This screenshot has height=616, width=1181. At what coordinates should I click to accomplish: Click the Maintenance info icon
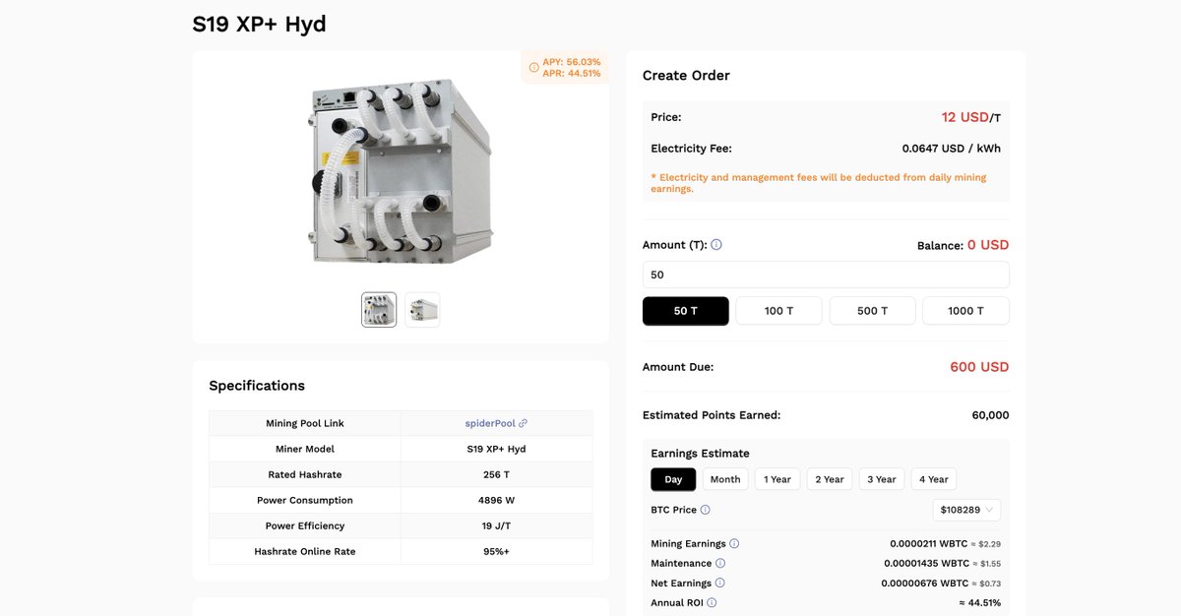[720, 563]
